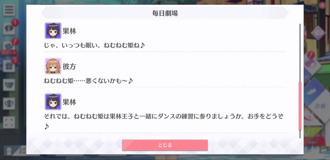Tap the green checkmark tile
Image resolution: width=330 pixels, height=160 pixels.
click(310, 132)
